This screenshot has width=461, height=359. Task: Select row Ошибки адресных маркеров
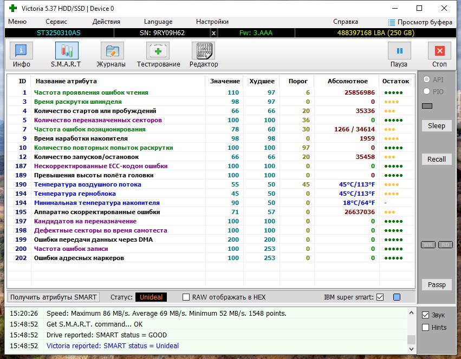[211, 258]
